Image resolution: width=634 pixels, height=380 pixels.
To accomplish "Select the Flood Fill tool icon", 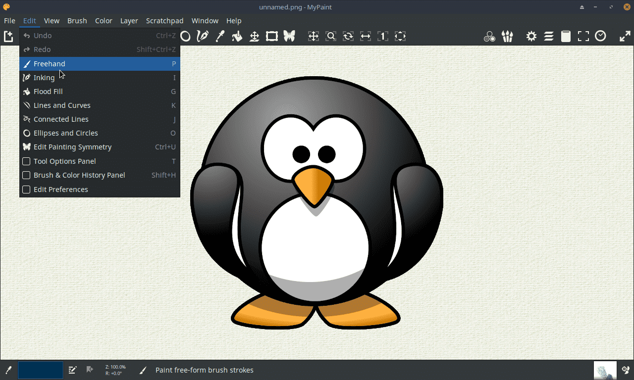I will click(237, 36).
